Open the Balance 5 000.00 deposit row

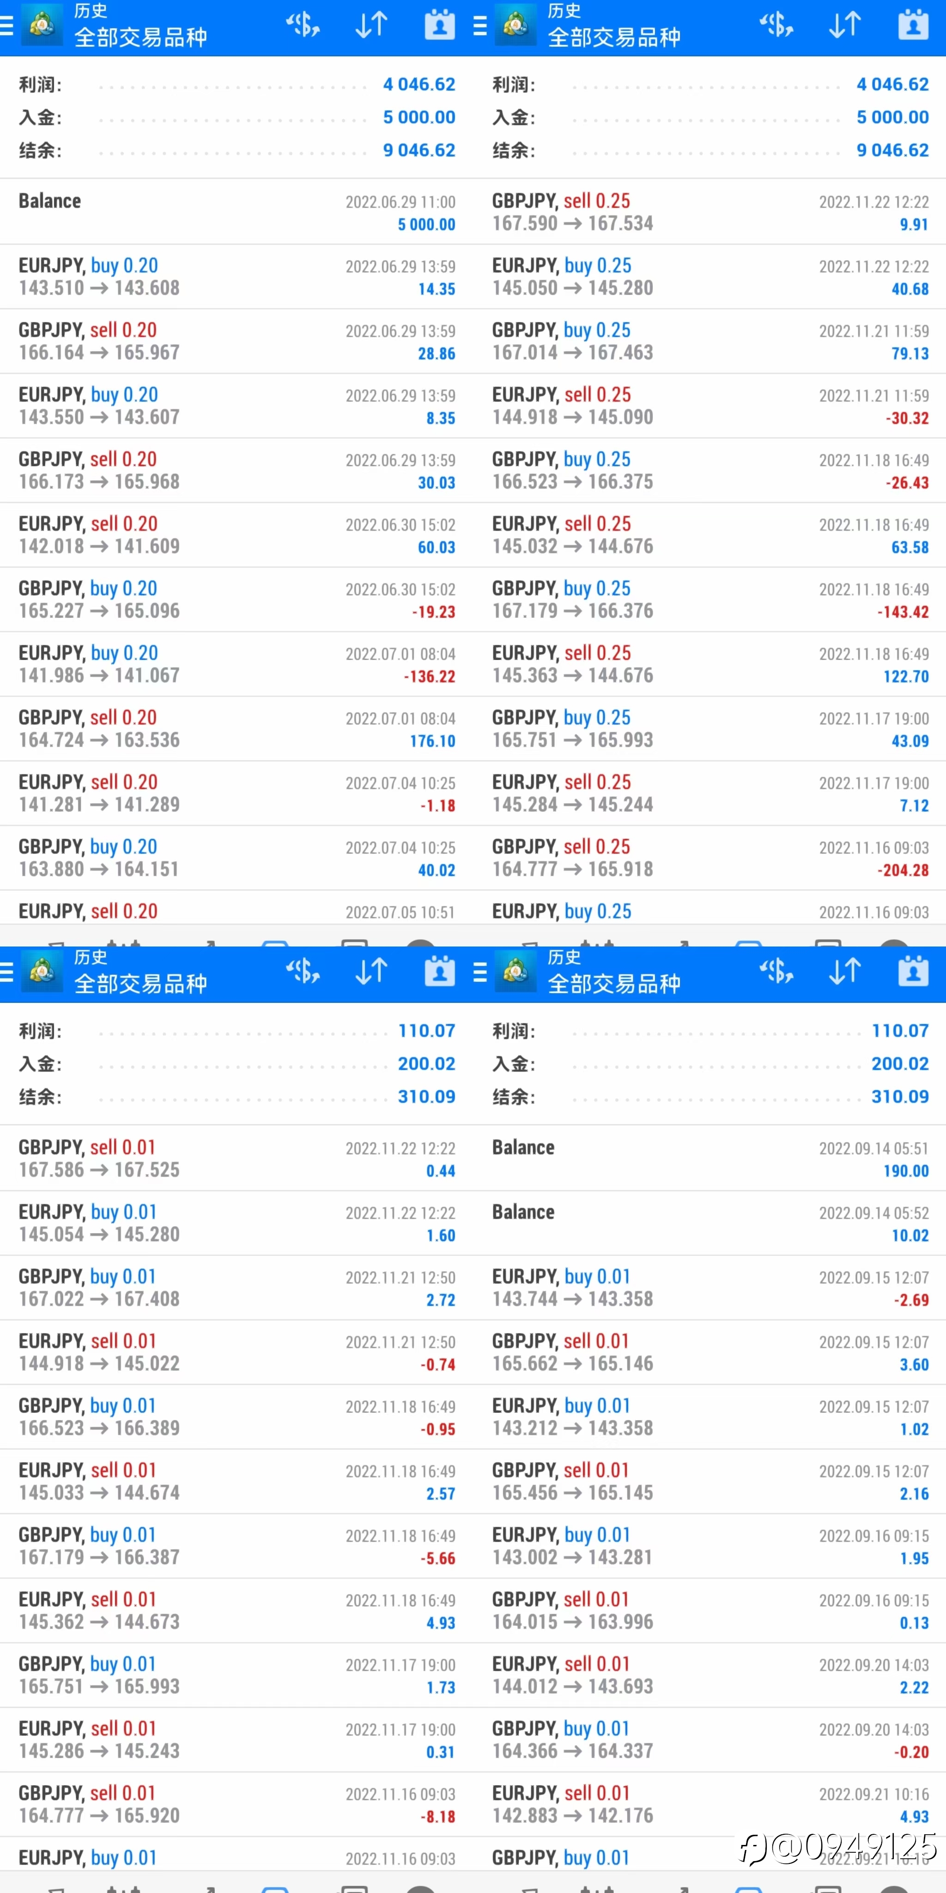click(236, 212)
